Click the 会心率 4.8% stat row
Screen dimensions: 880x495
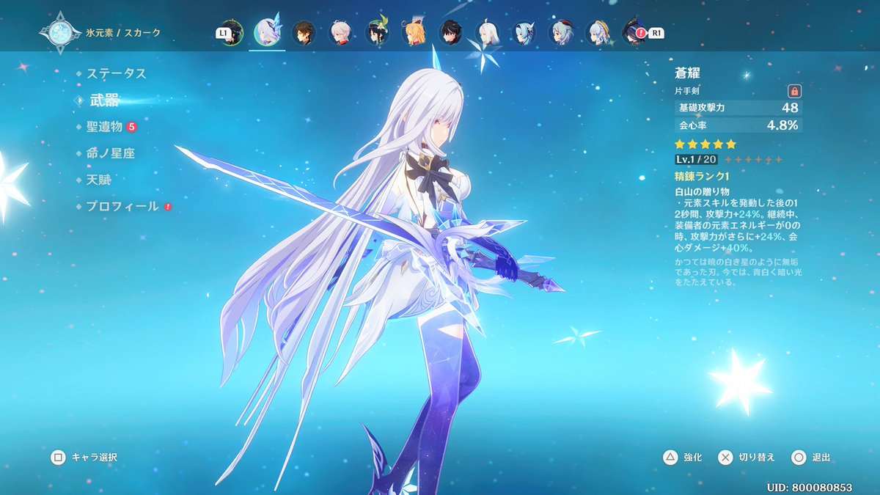point(738,125)
